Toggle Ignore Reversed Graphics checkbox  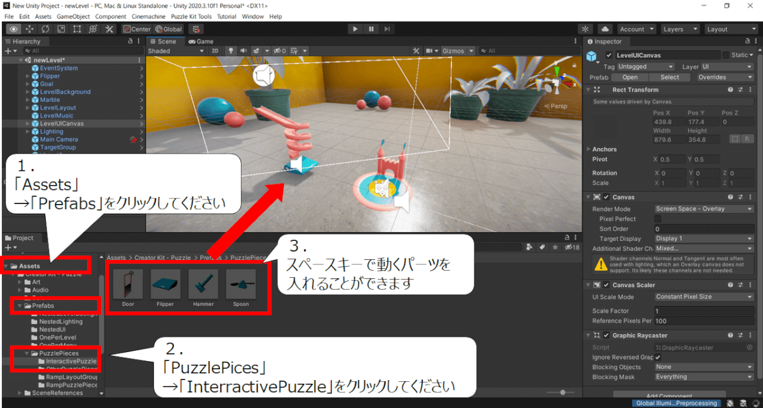point(658,357)
